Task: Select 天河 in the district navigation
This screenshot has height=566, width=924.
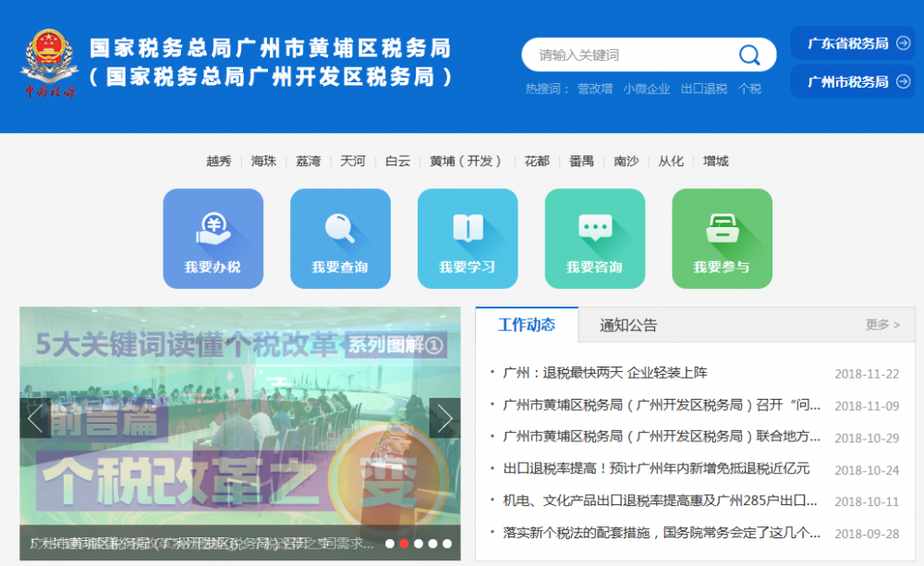Action: coord(355,161)
